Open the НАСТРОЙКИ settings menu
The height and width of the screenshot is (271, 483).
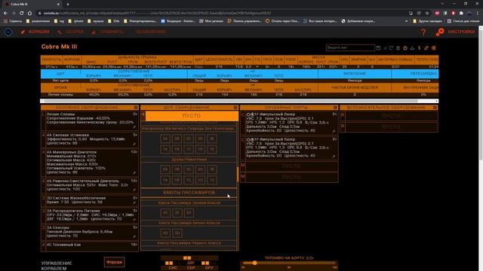coord(456,32)
